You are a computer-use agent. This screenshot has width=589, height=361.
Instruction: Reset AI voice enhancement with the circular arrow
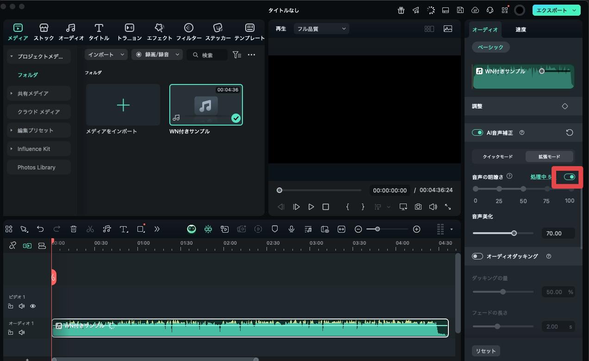(x=570, y=133)
